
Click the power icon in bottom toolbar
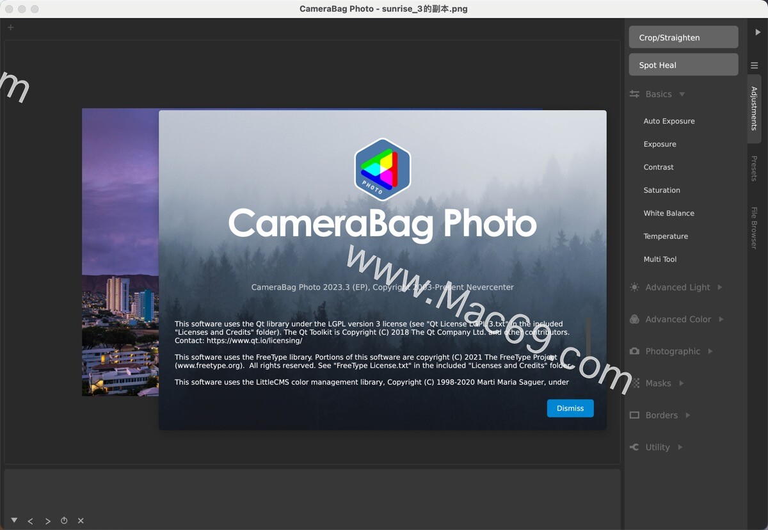click(x=64, y=520)
